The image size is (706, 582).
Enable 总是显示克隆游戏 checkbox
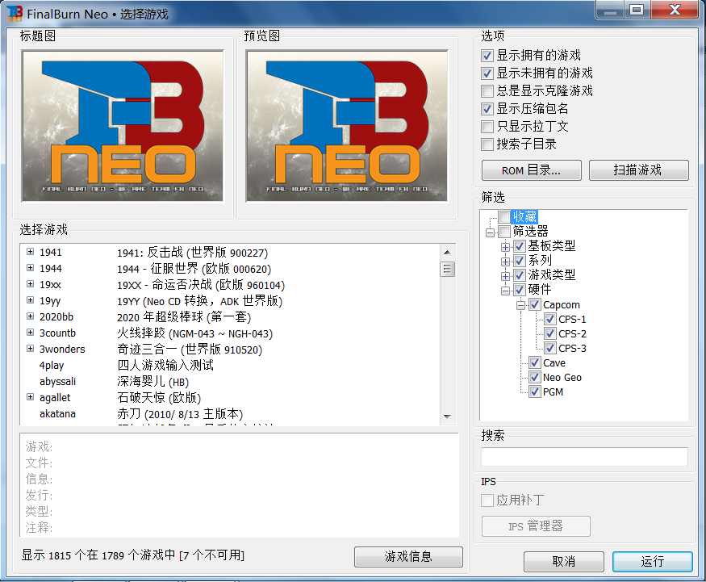(x=487, y=91)
